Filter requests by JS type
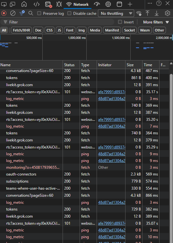 59,30
